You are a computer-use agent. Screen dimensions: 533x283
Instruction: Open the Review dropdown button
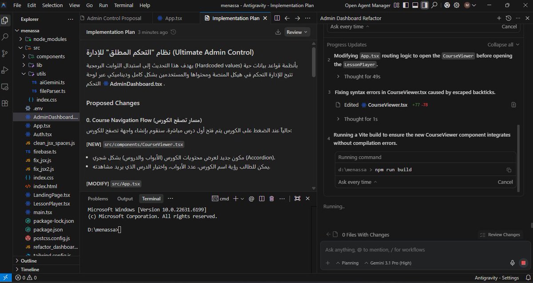coord(297,32)
